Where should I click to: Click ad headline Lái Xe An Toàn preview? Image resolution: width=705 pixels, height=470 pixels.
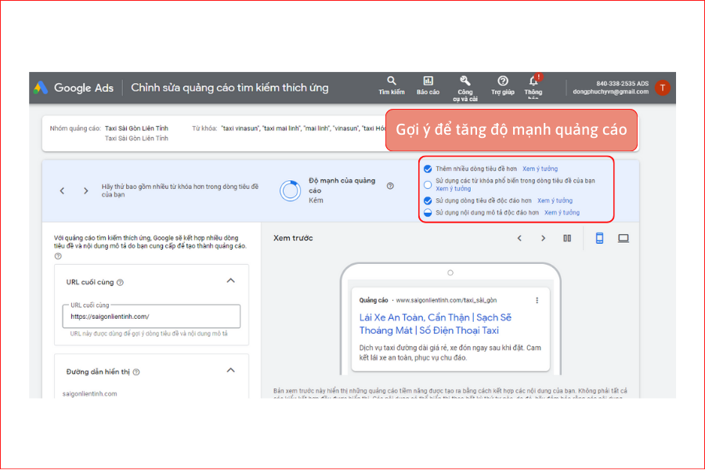(x=436, y=324)
